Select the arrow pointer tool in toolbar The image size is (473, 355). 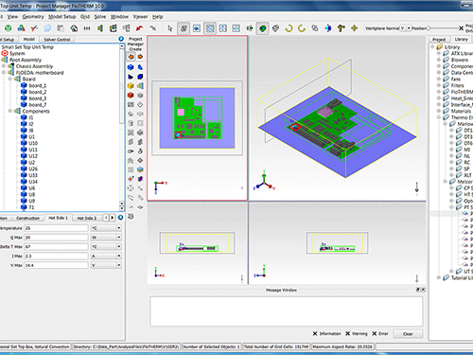tap(170, 28)
